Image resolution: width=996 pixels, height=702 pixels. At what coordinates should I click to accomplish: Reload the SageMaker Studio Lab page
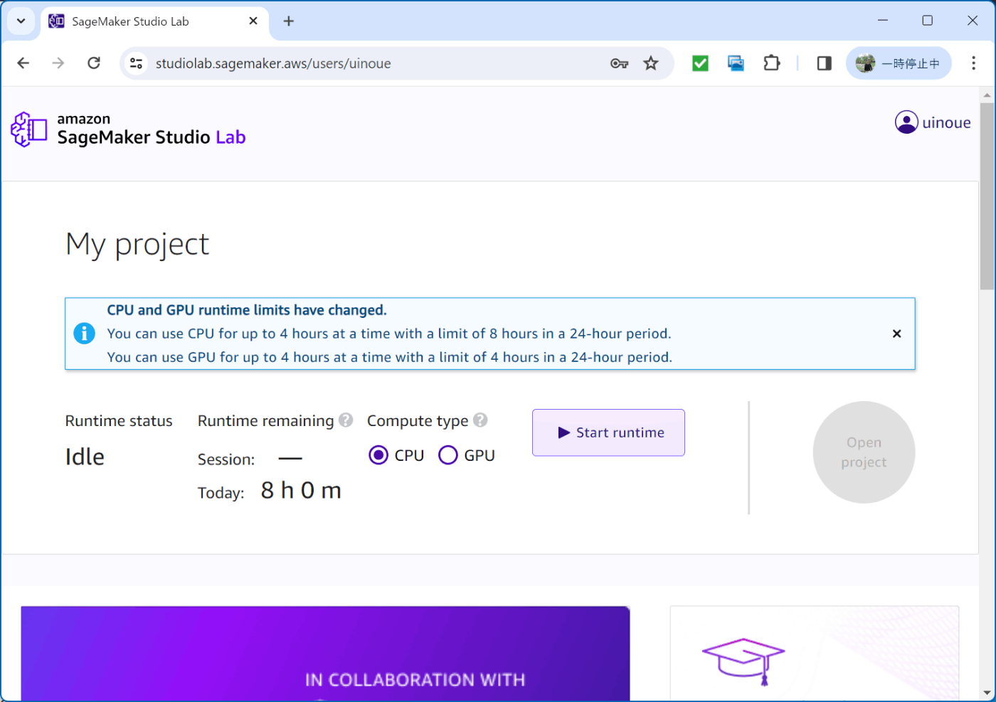(94, 63)
